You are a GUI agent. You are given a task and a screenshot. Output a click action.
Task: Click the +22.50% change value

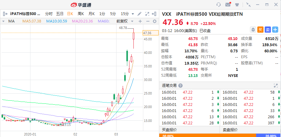tap(208, 23)
